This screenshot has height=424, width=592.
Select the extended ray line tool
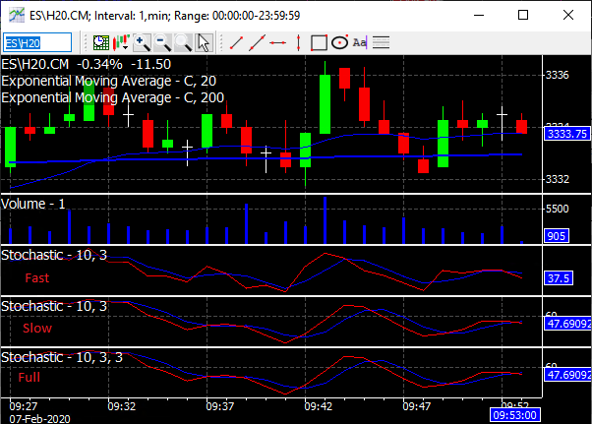[257, 42]
